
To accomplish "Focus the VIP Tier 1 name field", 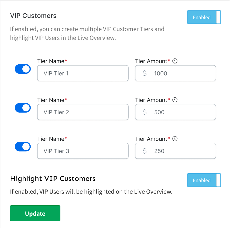I will click(x=83, y=73).
